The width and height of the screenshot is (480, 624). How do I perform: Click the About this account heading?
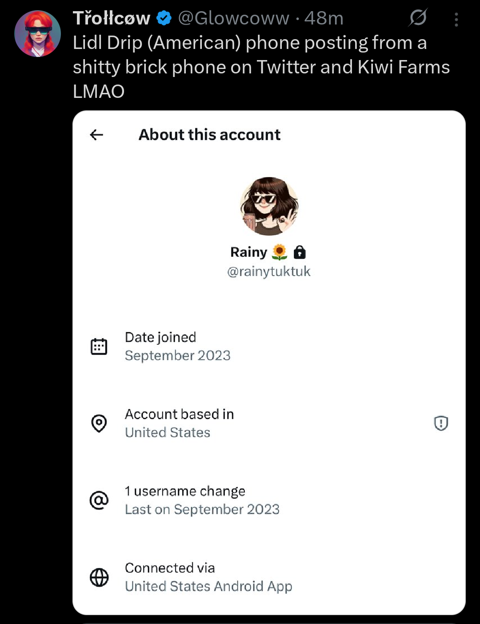click(x=209, y=135)
